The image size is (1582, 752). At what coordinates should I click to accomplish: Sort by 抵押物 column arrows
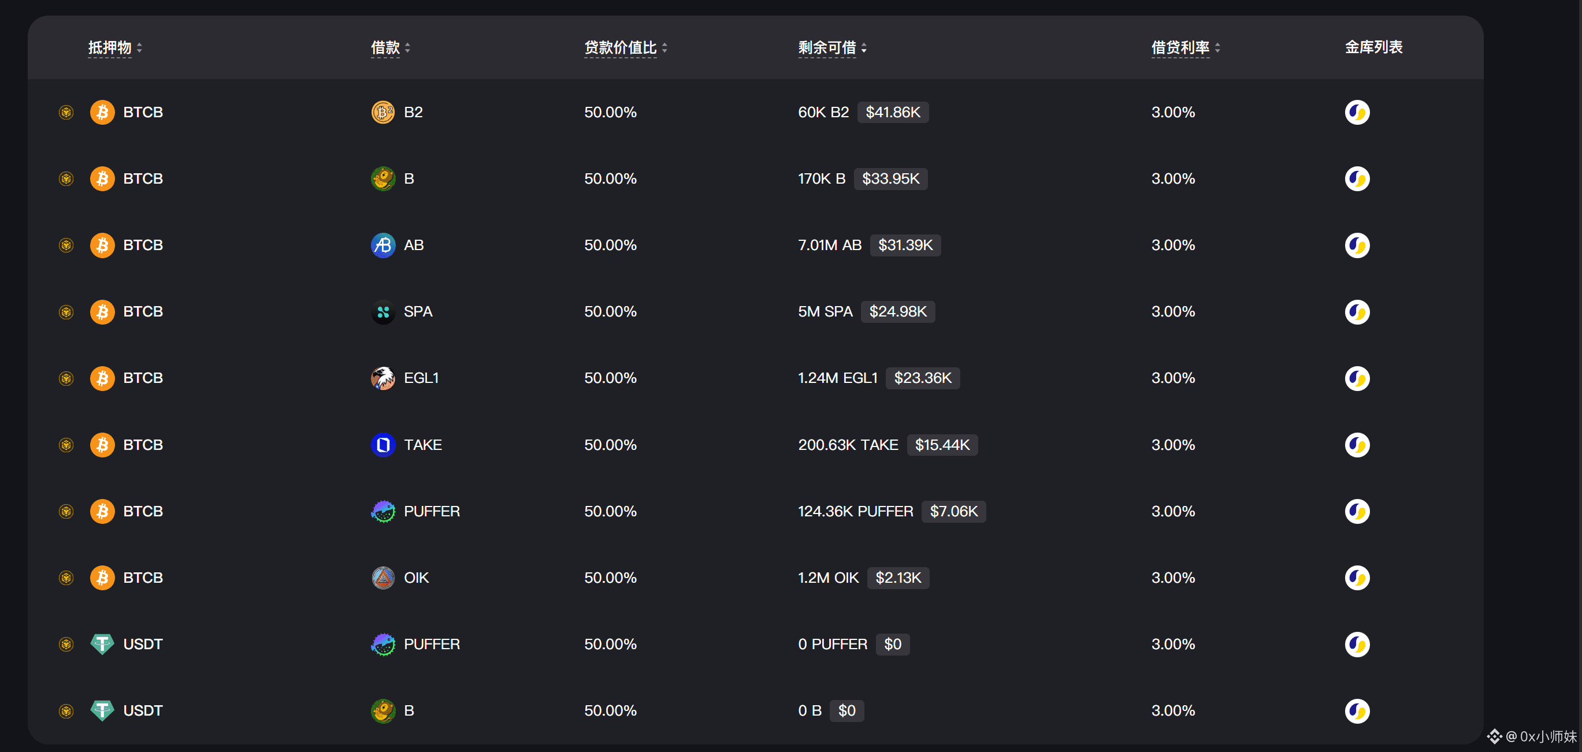point(139,48)
